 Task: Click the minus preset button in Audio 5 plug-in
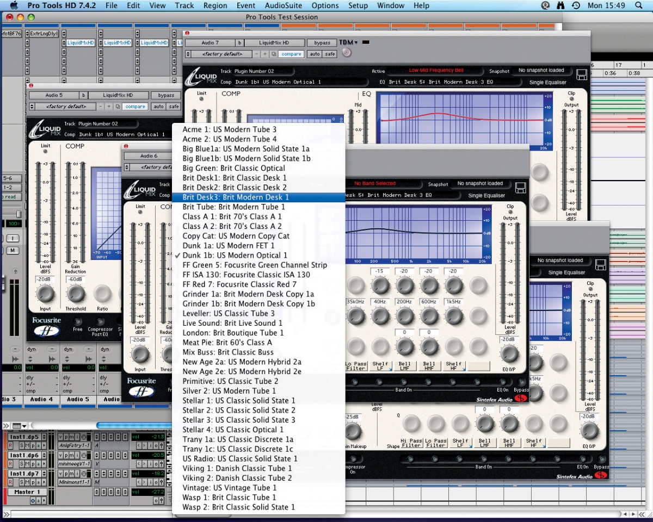(101, 107)
